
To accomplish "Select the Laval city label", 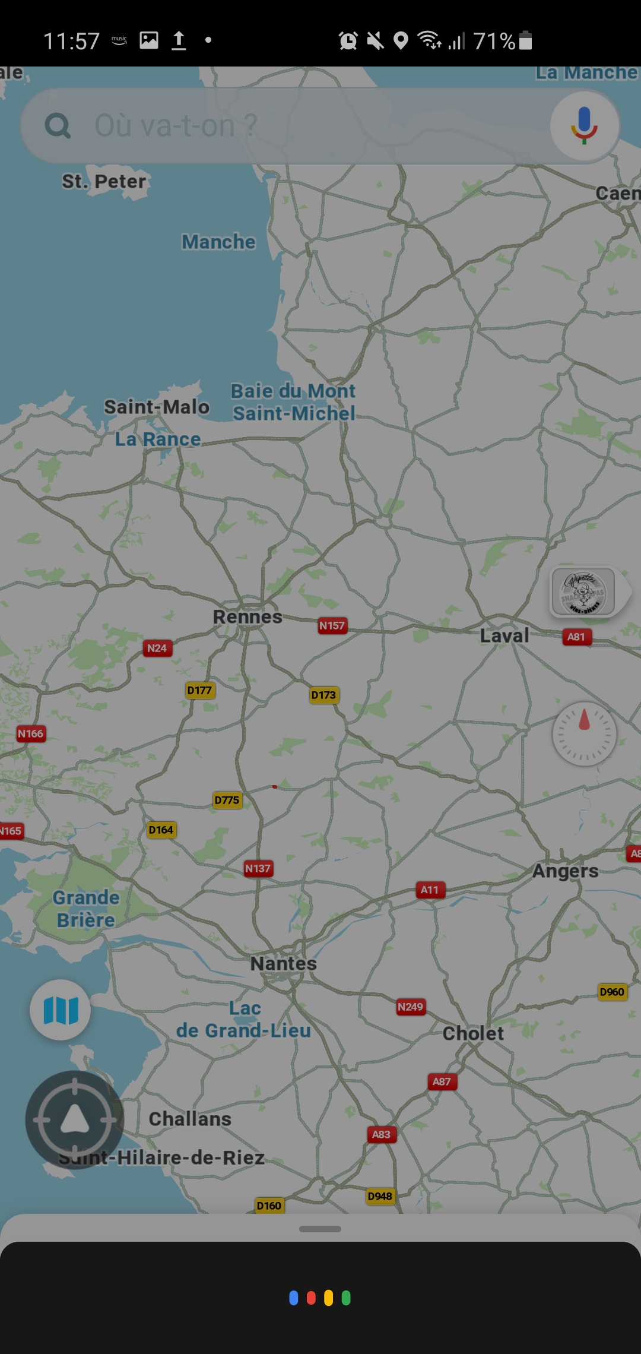I will point(504,635).
